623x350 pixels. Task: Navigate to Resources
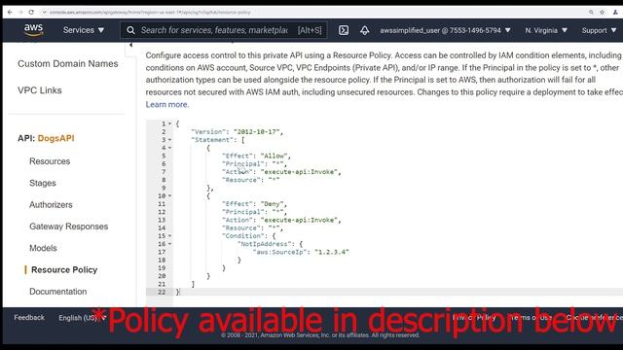(50, 161)
